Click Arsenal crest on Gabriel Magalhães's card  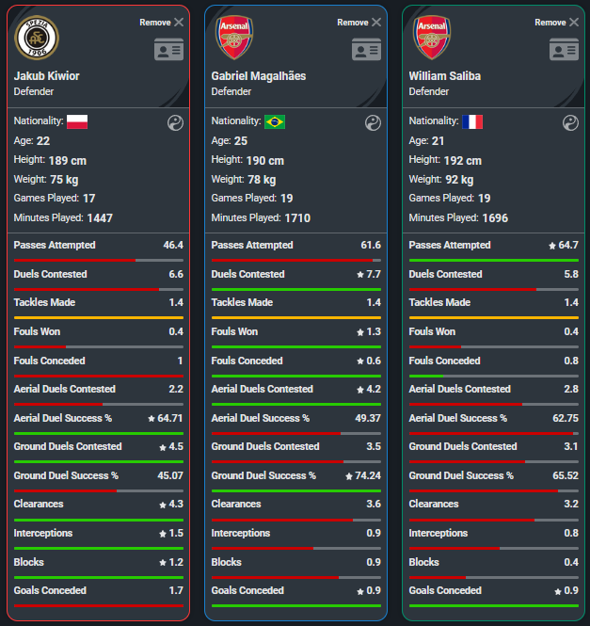pyautogui.click(x=234, y=37)
